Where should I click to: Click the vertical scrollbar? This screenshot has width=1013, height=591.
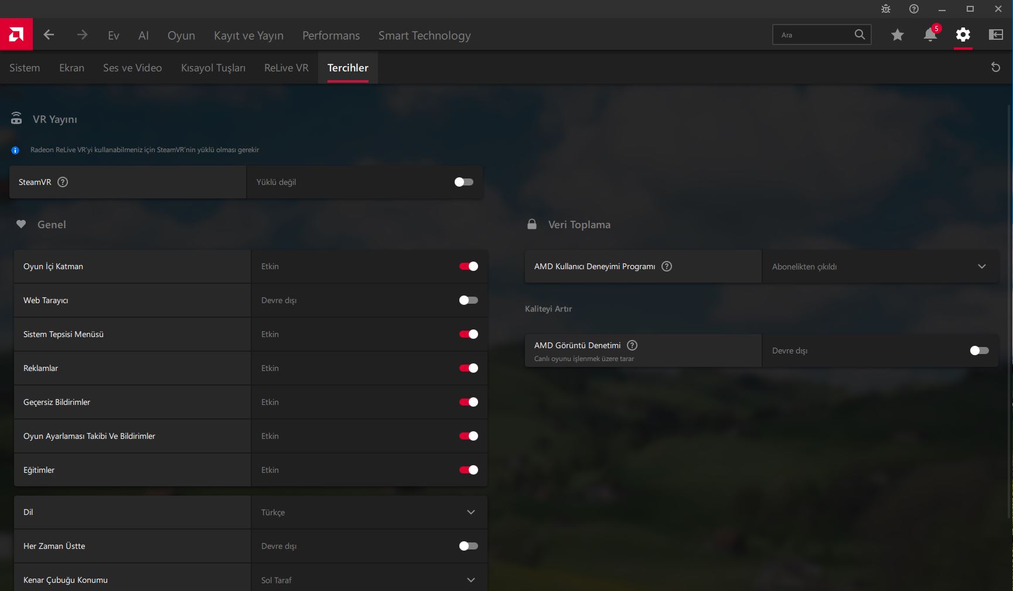coord(1009,310)
